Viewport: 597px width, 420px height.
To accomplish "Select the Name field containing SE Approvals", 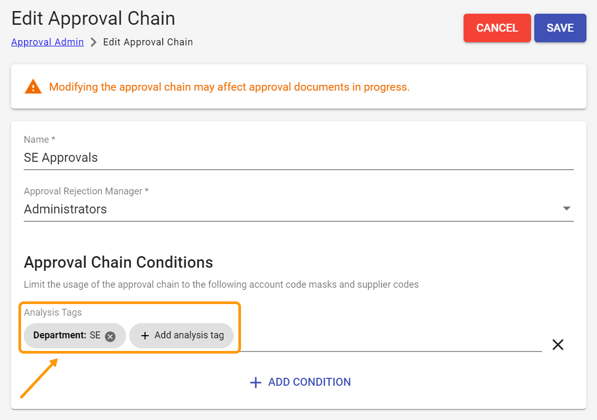I will point(211,158).
